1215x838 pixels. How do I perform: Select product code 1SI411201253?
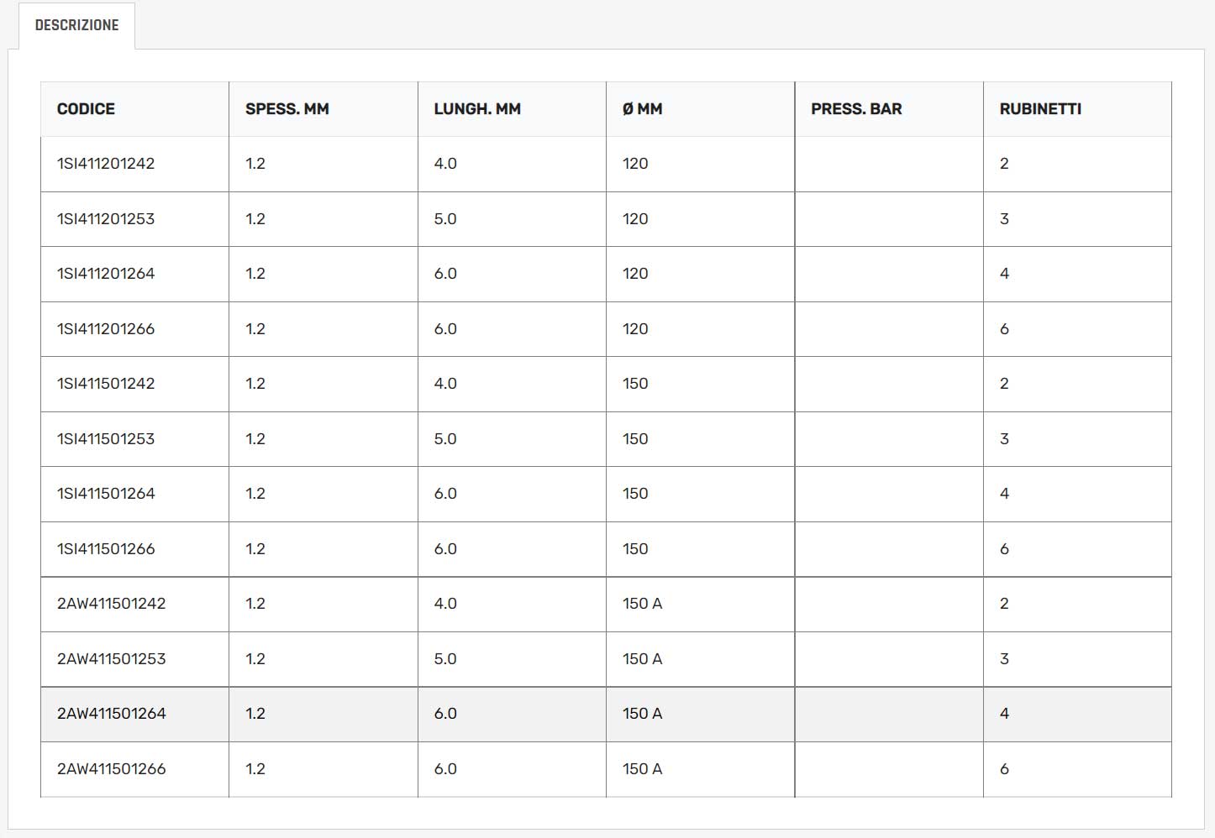coord(106,219)
